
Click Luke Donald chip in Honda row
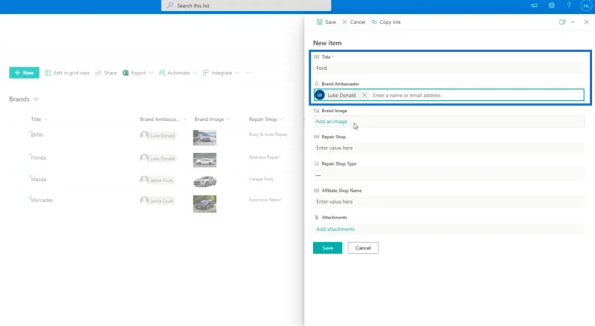(x=158, y=158)
